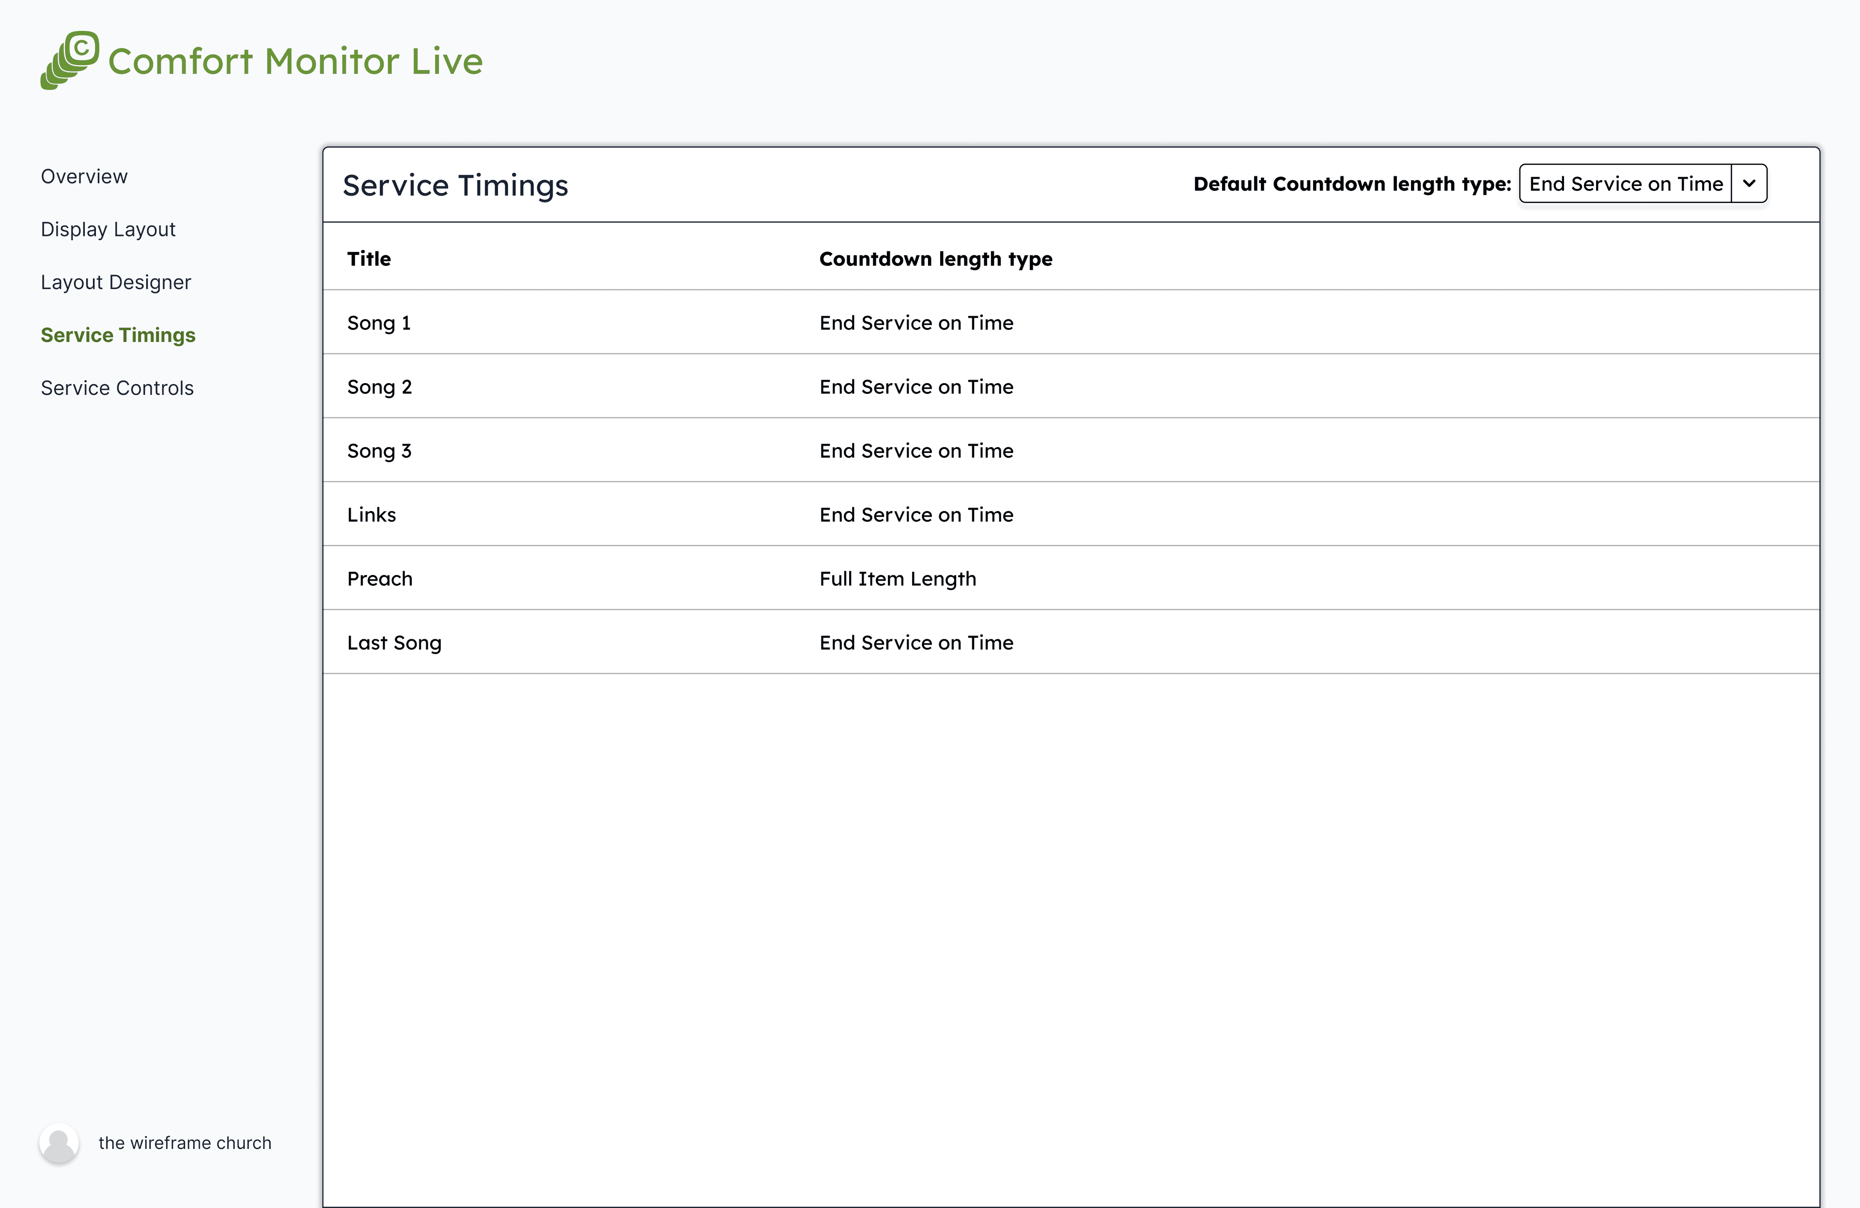
Task: Navigate to Layout Designer
Action: coord(116,283)
